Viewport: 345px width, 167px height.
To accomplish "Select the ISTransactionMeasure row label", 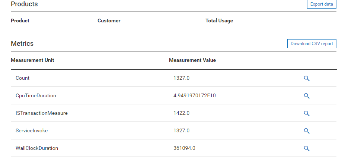I will (41, 113).
